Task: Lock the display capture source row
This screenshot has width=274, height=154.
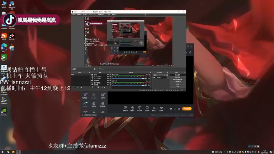Action: (x=110, y=82)
